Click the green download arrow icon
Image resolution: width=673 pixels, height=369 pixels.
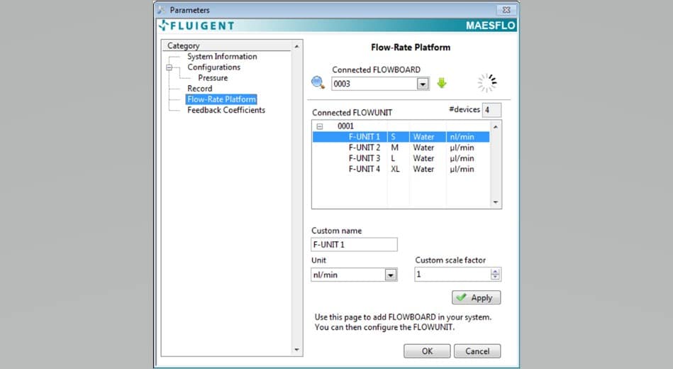[442, 83]
